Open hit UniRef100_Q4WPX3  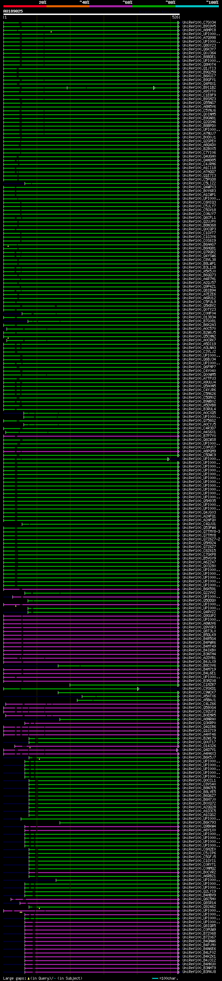point(199,187)
